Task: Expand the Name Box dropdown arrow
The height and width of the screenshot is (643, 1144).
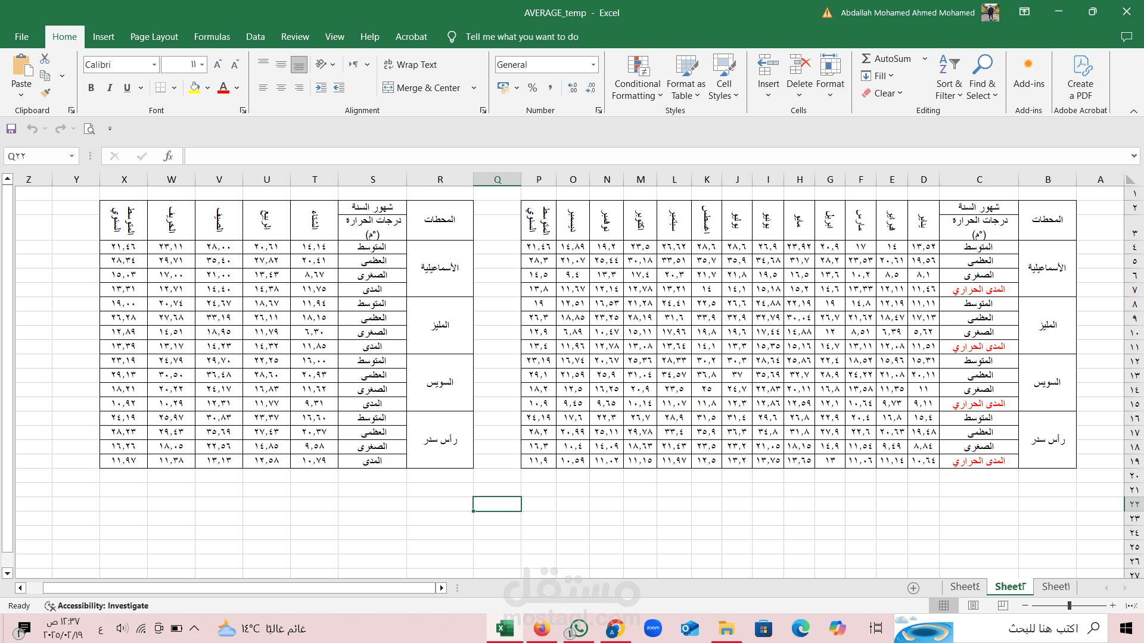Action: point(71,156)
